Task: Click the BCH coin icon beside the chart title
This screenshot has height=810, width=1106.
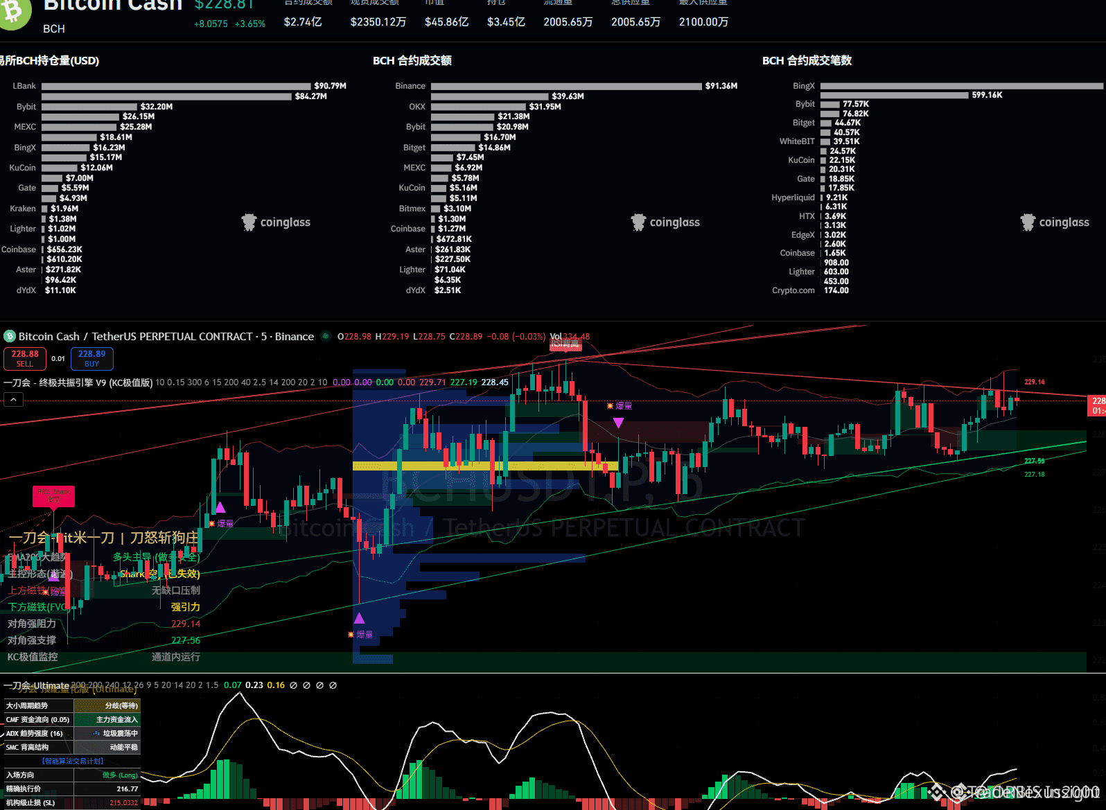Action: click(x=10, y=337)
